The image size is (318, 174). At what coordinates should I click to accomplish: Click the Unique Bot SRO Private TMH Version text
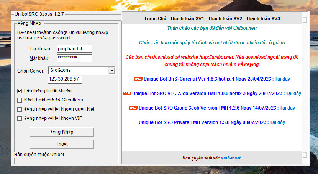coord(203,122)
